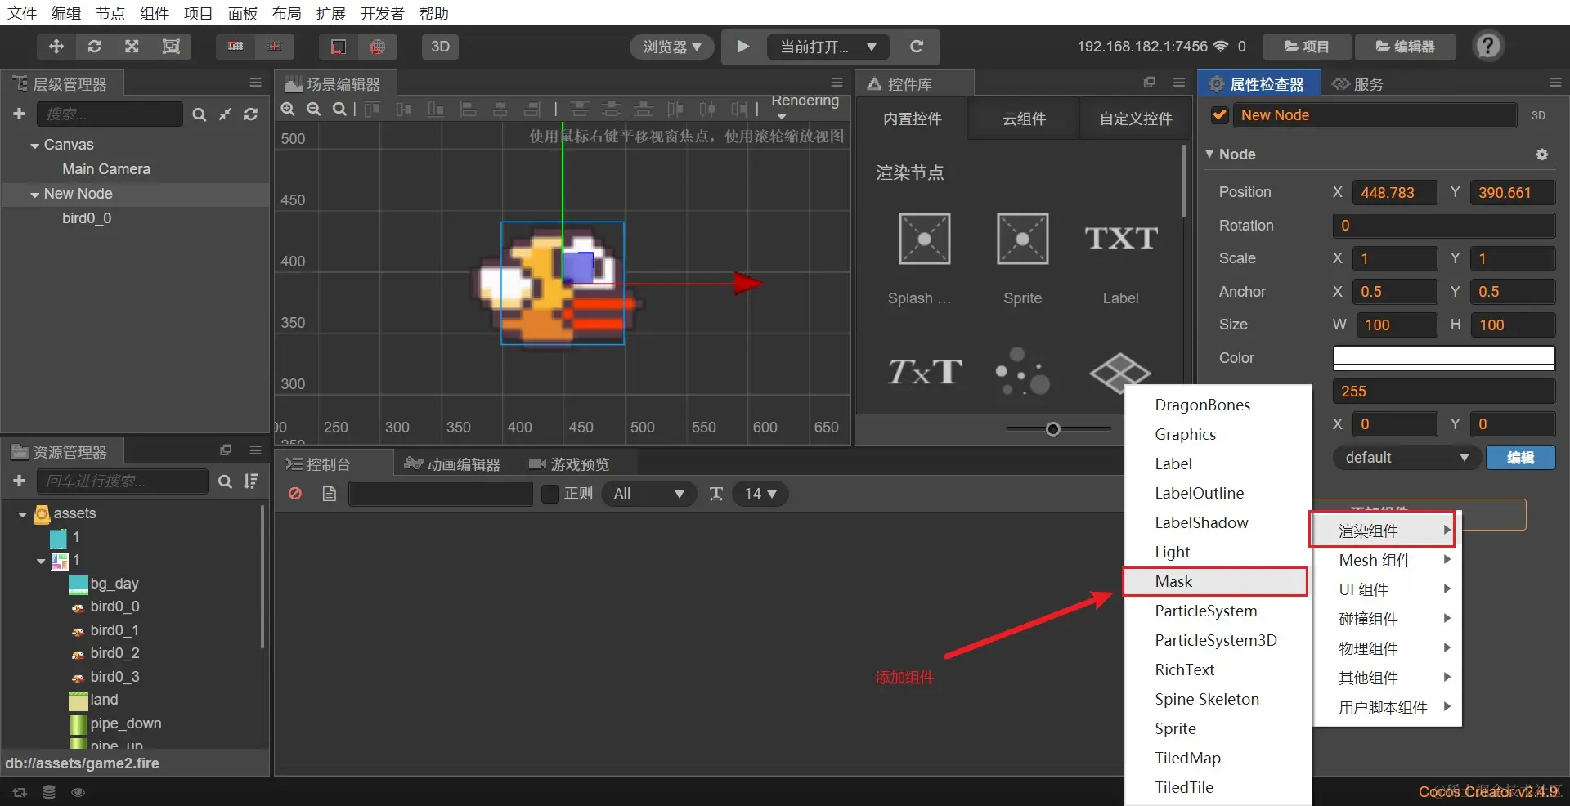The height and width of the screenshot is (806, 1570).
Task: Zoom out the scene editor
Action: pyautogui.click(x=313, y=109)
